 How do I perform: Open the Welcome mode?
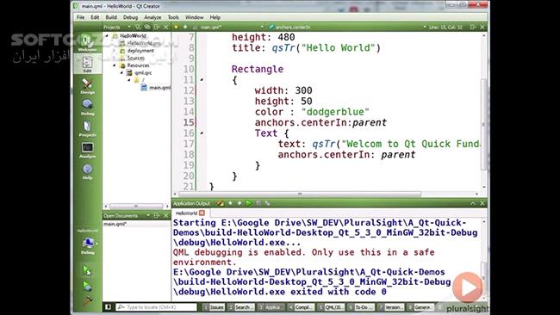click(87, 42)
